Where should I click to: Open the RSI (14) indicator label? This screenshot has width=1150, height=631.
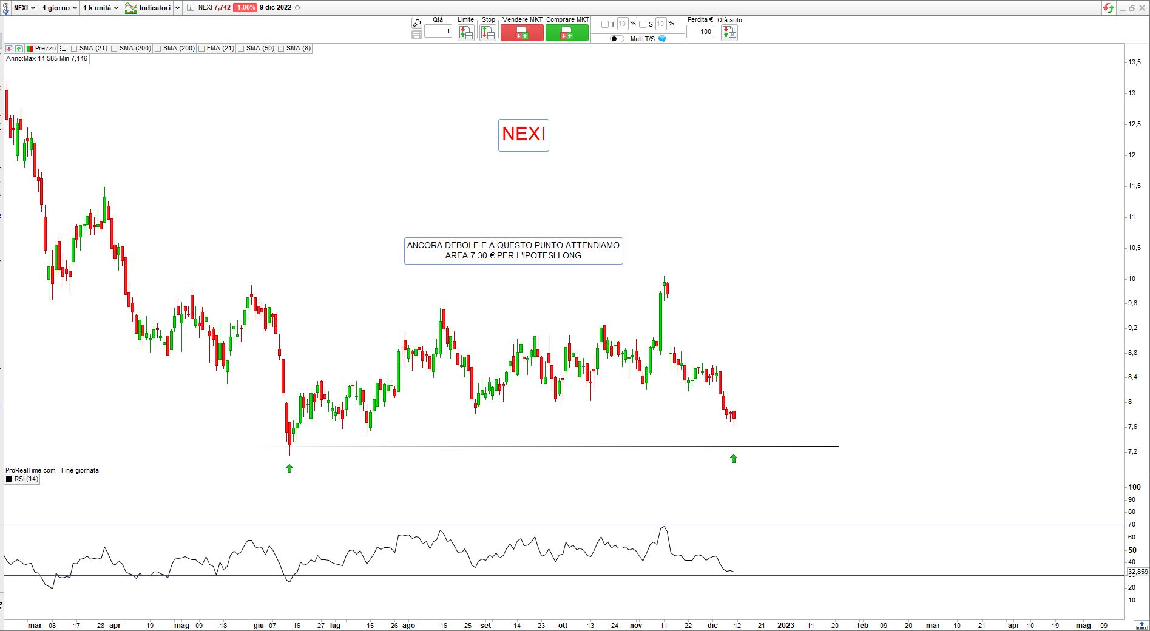26,479
